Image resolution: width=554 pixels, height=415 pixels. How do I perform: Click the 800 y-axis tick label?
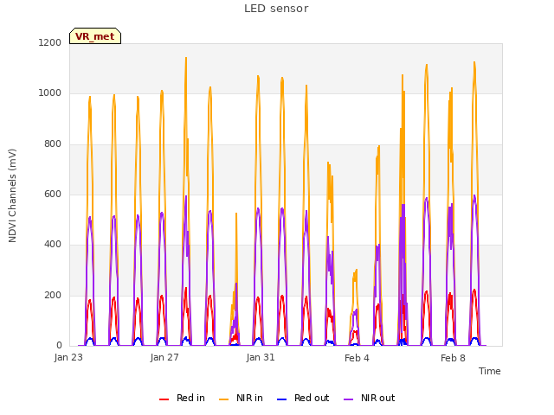[53, 144]
